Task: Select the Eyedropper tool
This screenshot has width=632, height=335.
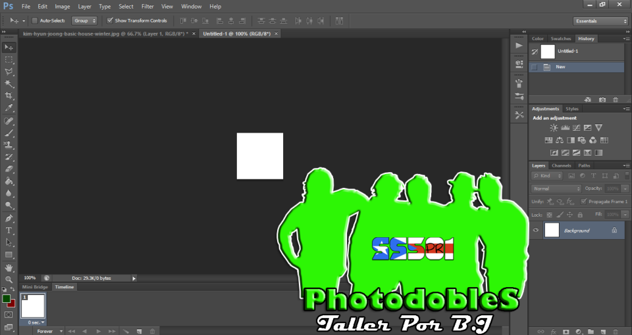Action: pos(9,108)
